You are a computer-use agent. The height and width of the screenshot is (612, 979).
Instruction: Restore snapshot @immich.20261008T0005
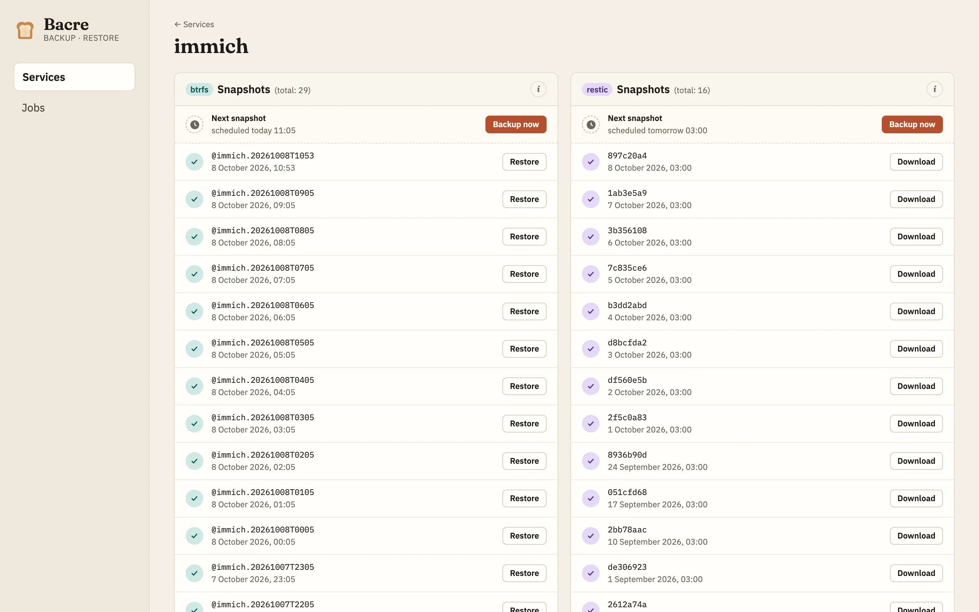tap(524, 535)
